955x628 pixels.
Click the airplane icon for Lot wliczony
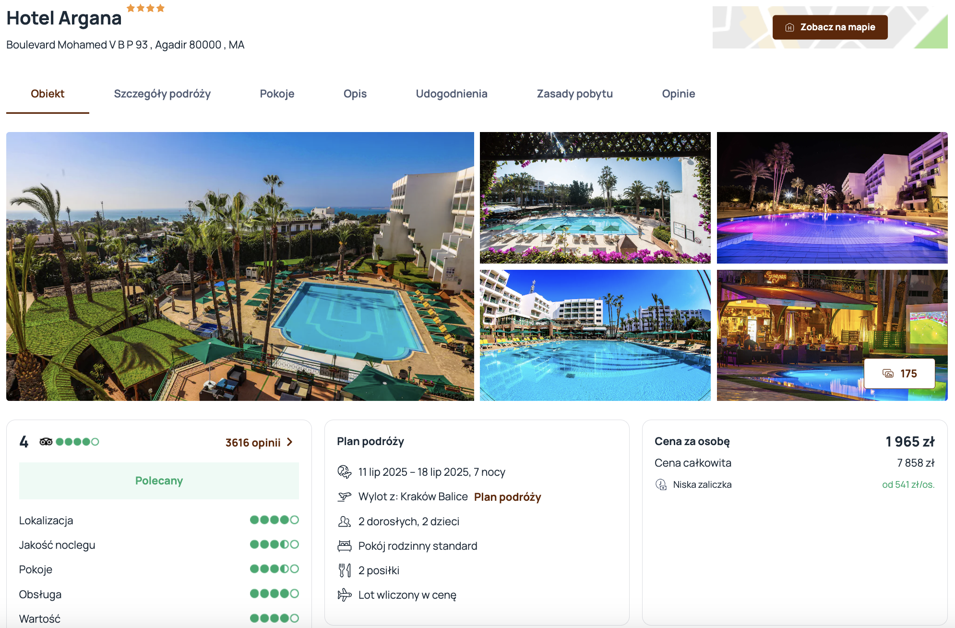(x=344, y=595)
